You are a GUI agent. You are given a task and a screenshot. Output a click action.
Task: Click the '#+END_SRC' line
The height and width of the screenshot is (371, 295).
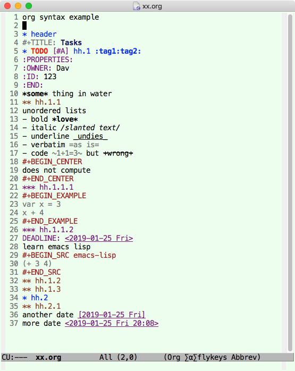(41, 273)
